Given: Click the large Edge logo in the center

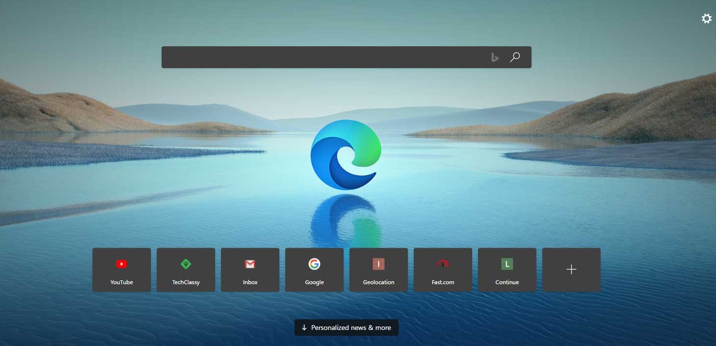Looking at the screenshot, I should pos(346,155).
